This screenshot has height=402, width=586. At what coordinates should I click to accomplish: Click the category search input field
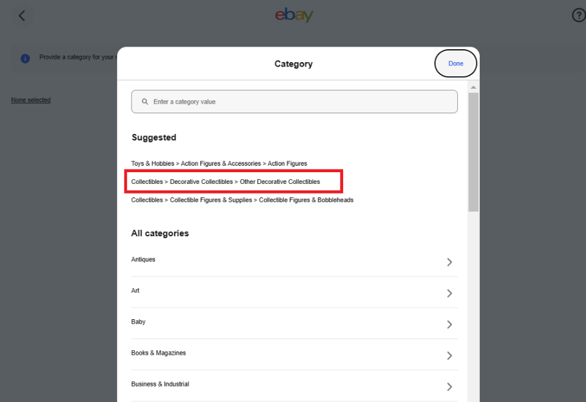coord(295,101)
